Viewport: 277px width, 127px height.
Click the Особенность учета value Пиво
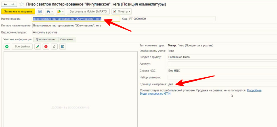point(171,51)
